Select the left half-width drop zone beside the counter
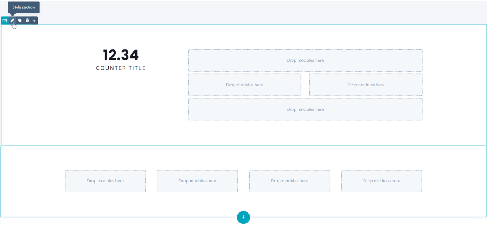The width and height of the screenshot is (487, 228). pos(245,85)
